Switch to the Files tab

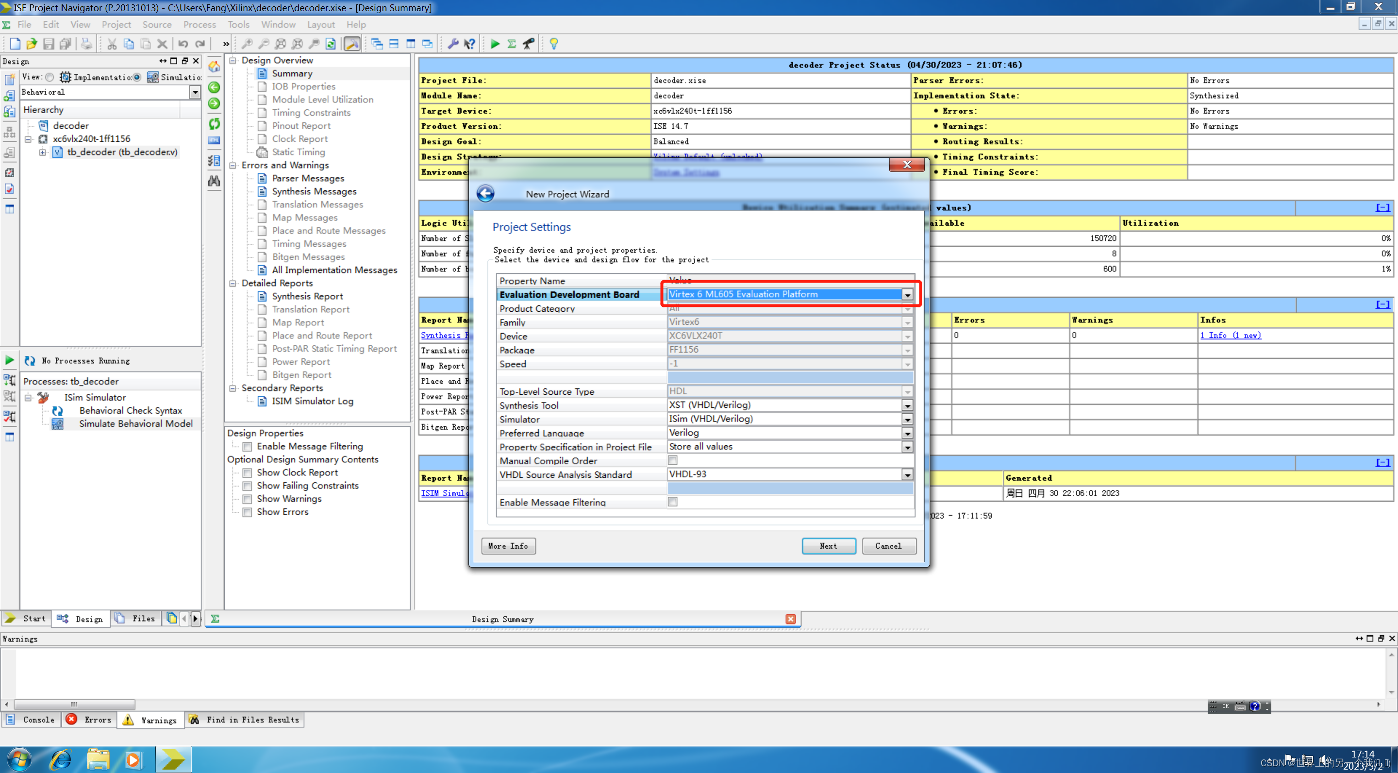click(x=136, y=618)
